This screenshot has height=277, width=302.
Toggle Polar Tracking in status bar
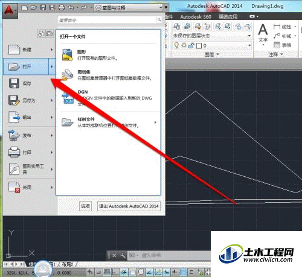[124, 272]
